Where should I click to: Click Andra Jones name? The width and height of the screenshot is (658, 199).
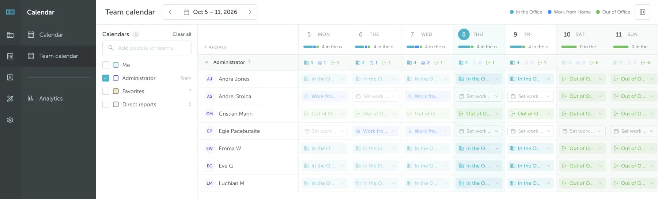point(234,79)
